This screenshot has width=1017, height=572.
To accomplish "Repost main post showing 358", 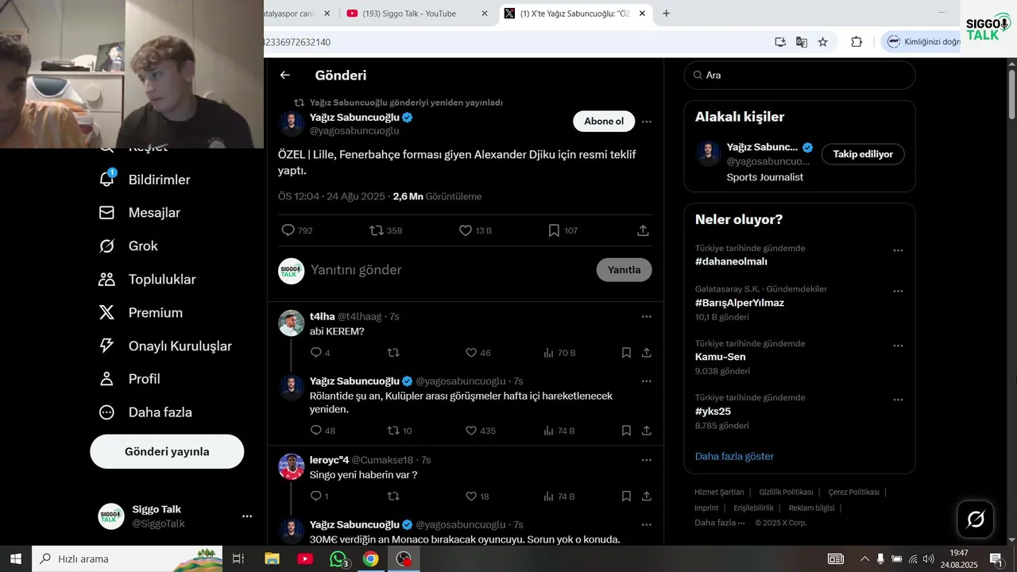I will point(386,230).
